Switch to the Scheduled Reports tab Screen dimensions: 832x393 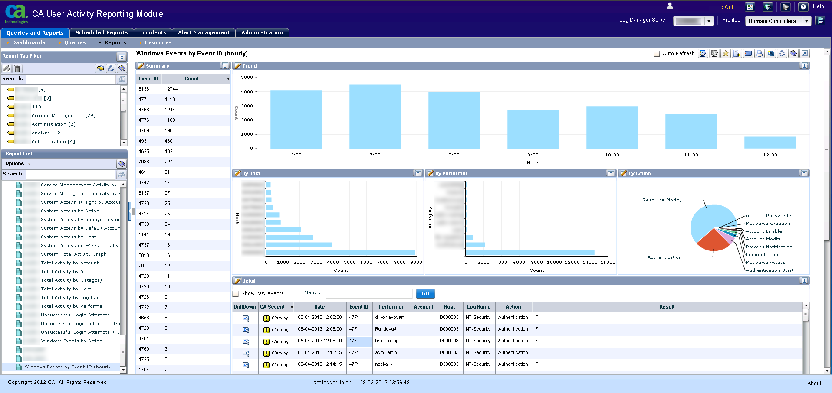pyautogui.click(x=102, y=32)
